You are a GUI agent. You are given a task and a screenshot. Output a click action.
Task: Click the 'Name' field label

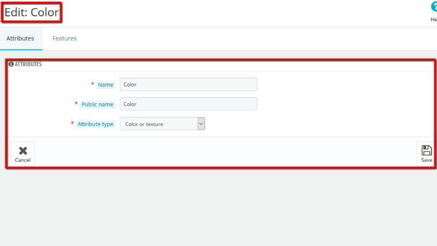tap(105, 85)
